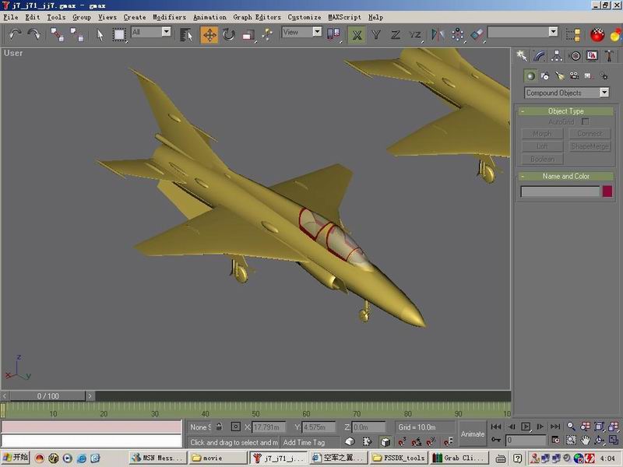623x467 pixels.
Task: Click the red object color swatch
Action: click(607, 191)
